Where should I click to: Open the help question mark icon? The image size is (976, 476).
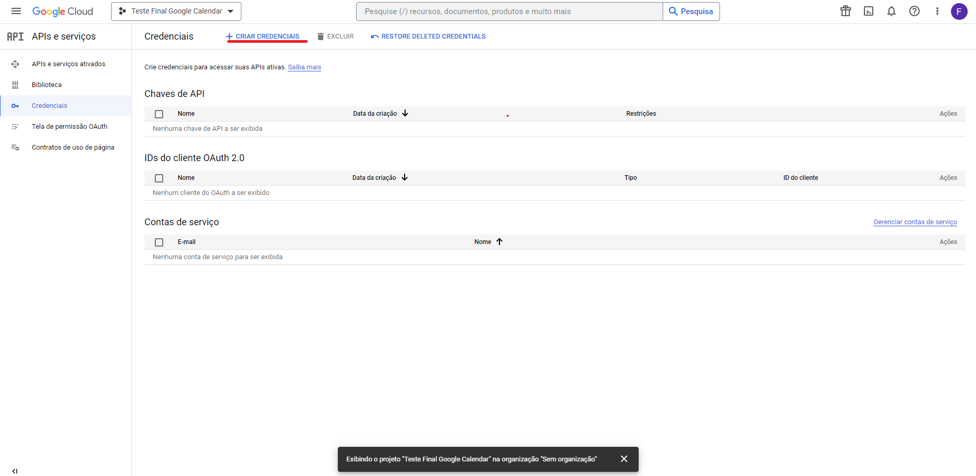click(x=914, y=11)
